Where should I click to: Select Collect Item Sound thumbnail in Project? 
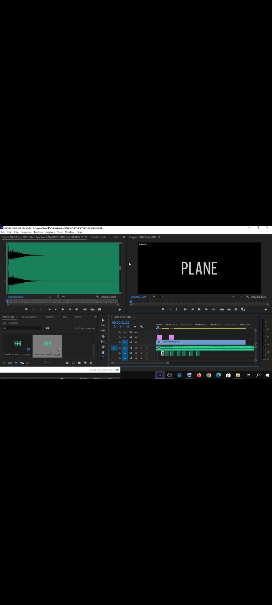(47, 346)
